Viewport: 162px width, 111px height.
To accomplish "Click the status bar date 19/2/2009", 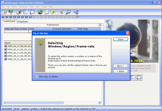I will [7, 109].
